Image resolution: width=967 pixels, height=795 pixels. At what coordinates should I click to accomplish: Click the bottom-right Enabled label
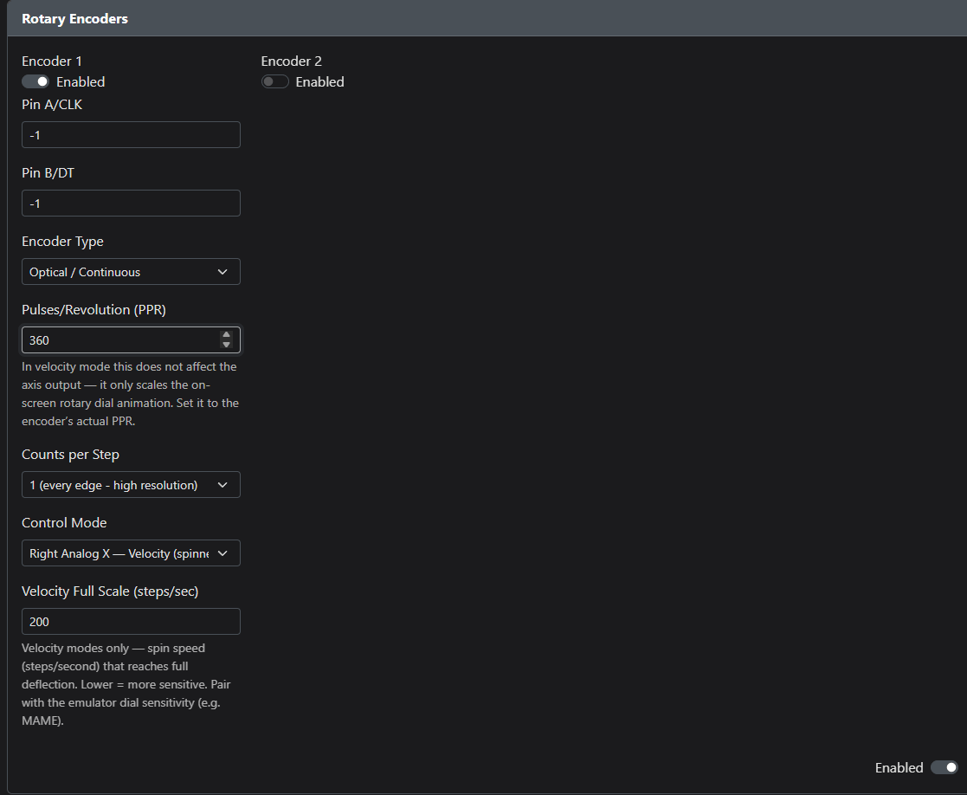pyautogui.click(x=899, y=767)
